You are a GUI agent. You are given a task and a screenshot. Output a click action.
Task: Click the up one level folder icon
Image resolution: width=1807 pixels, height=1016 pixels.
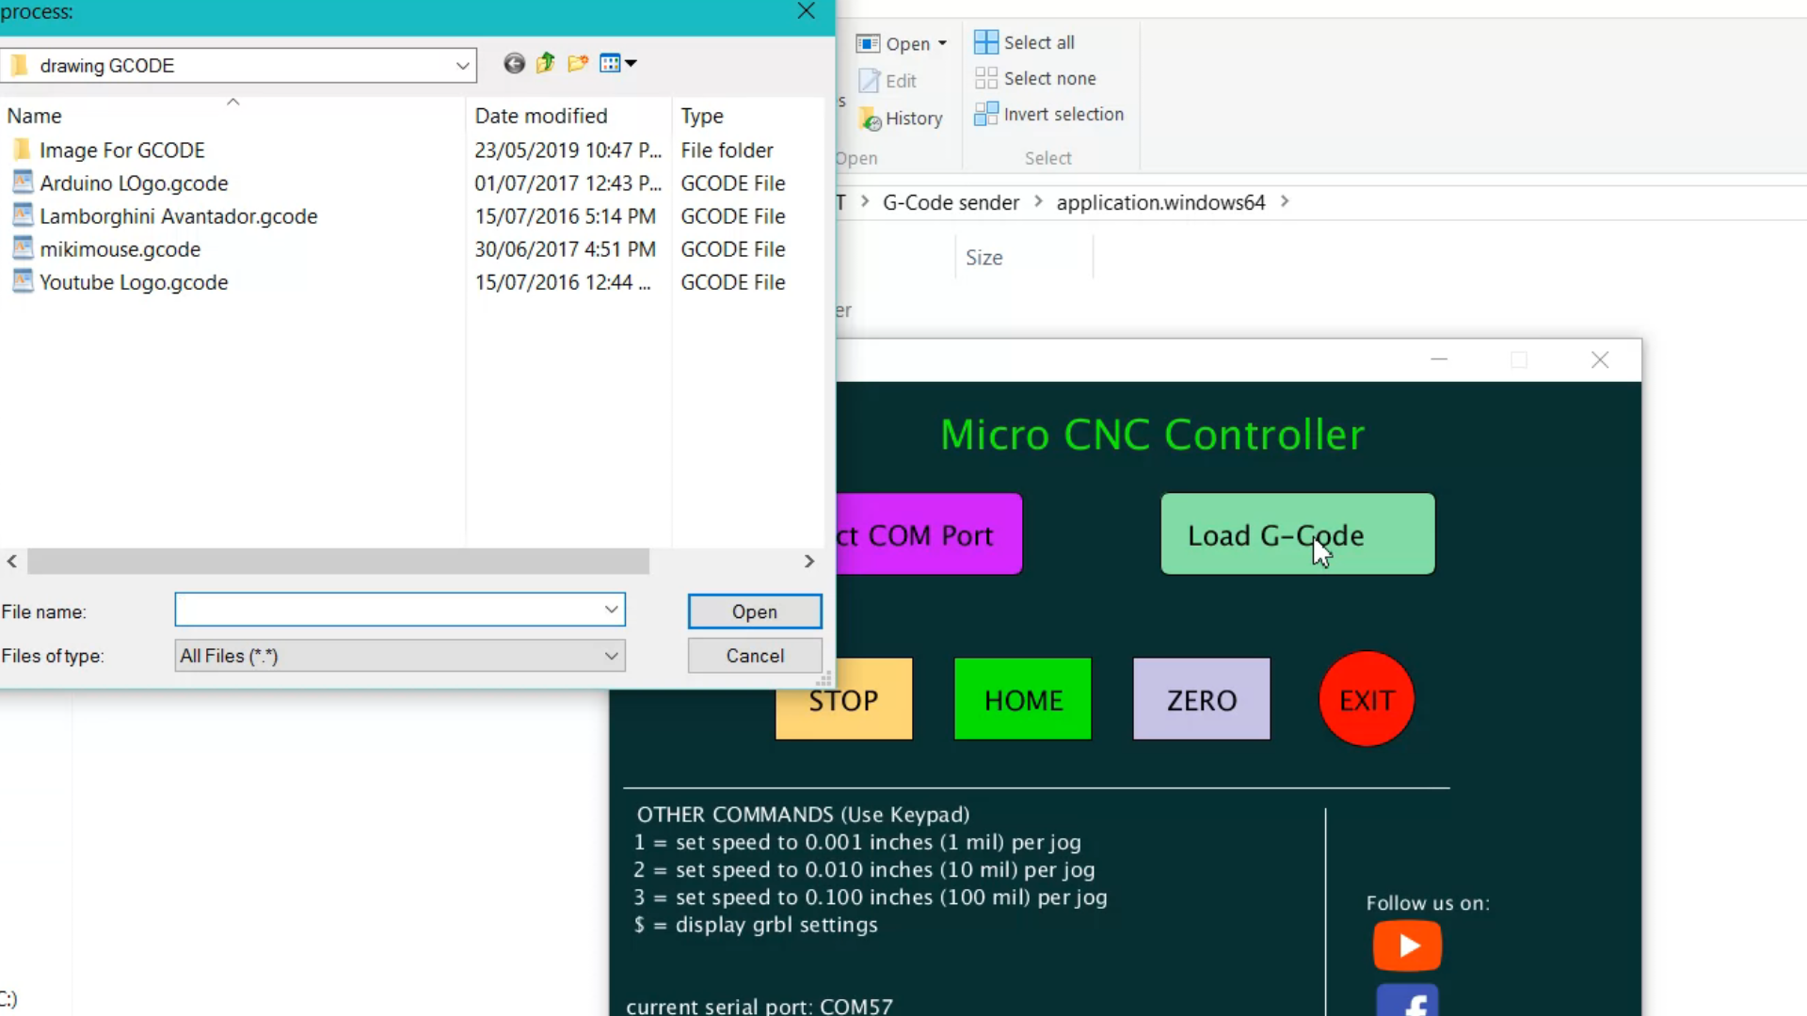[x=546, y=64]
